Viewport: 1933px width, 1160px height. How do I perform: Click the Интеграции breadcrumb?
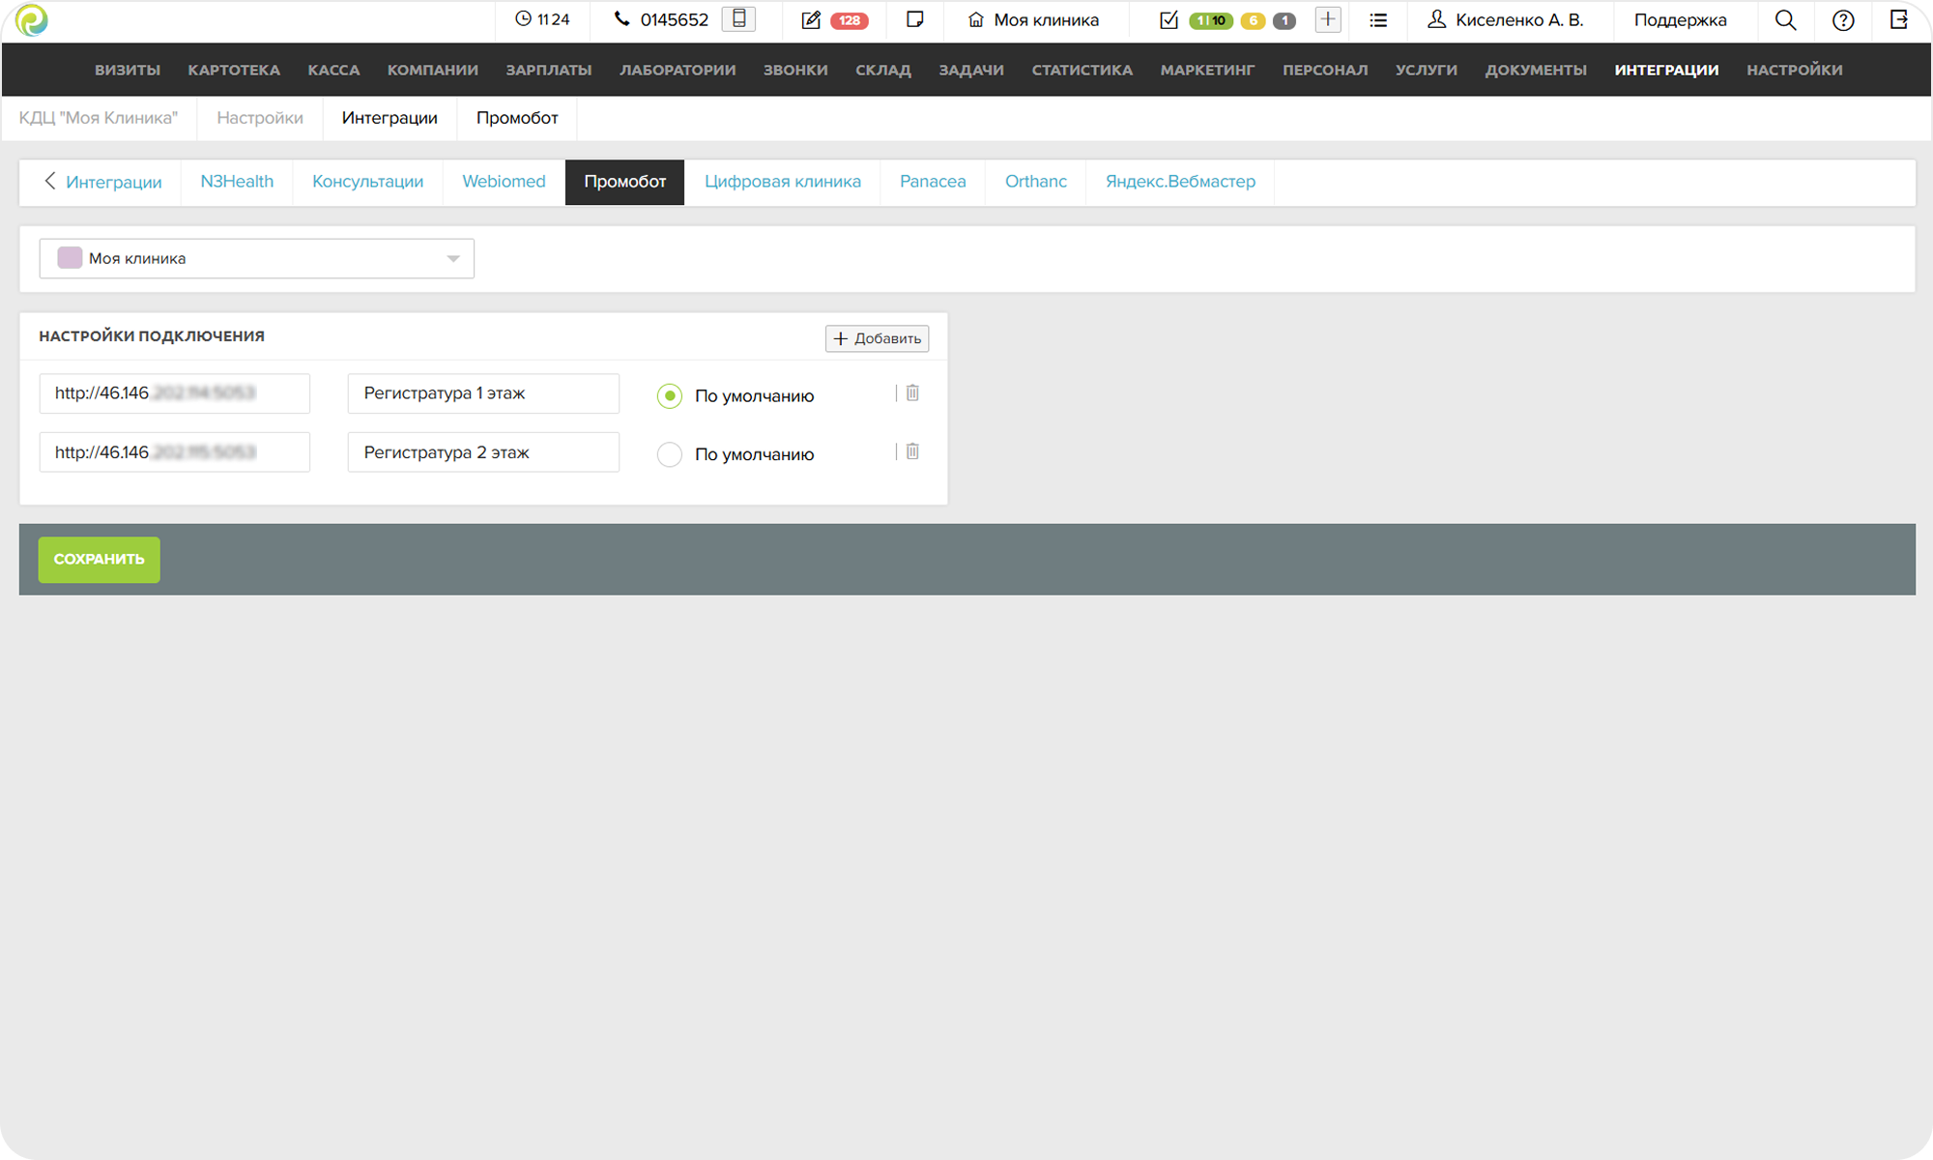pyautogui.click(x=389, y=118)
